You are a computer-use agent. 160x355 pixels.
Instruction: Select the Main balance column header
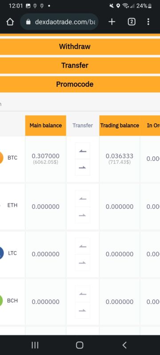45,126
